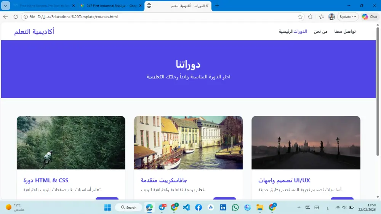The image size is (381, 214).
Task: Close the الدورات - أكاديمية التعلم tab
Action: [207, 6]
